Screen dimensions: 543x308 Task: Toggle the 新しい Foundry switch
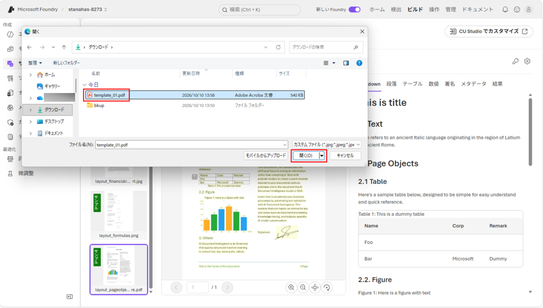[354, 9]
